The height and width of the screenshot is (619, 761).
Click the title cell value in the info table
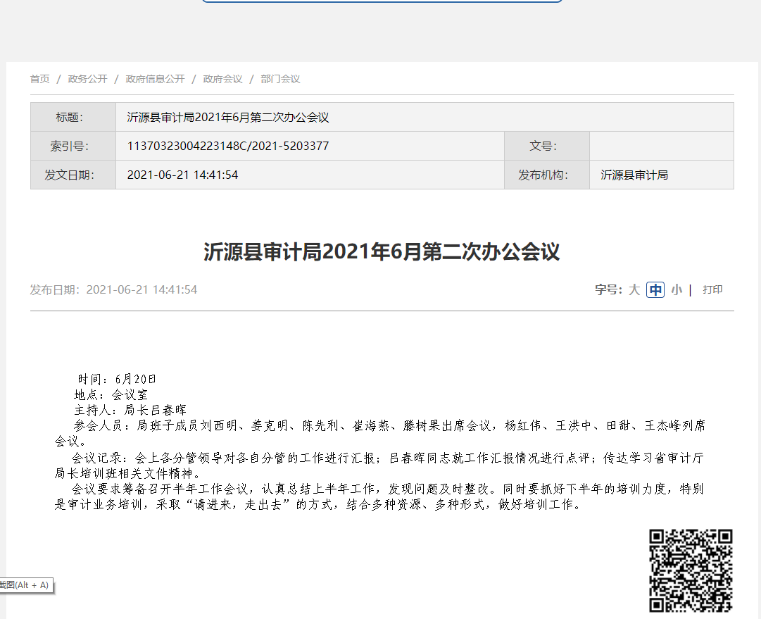pos(228,118)
